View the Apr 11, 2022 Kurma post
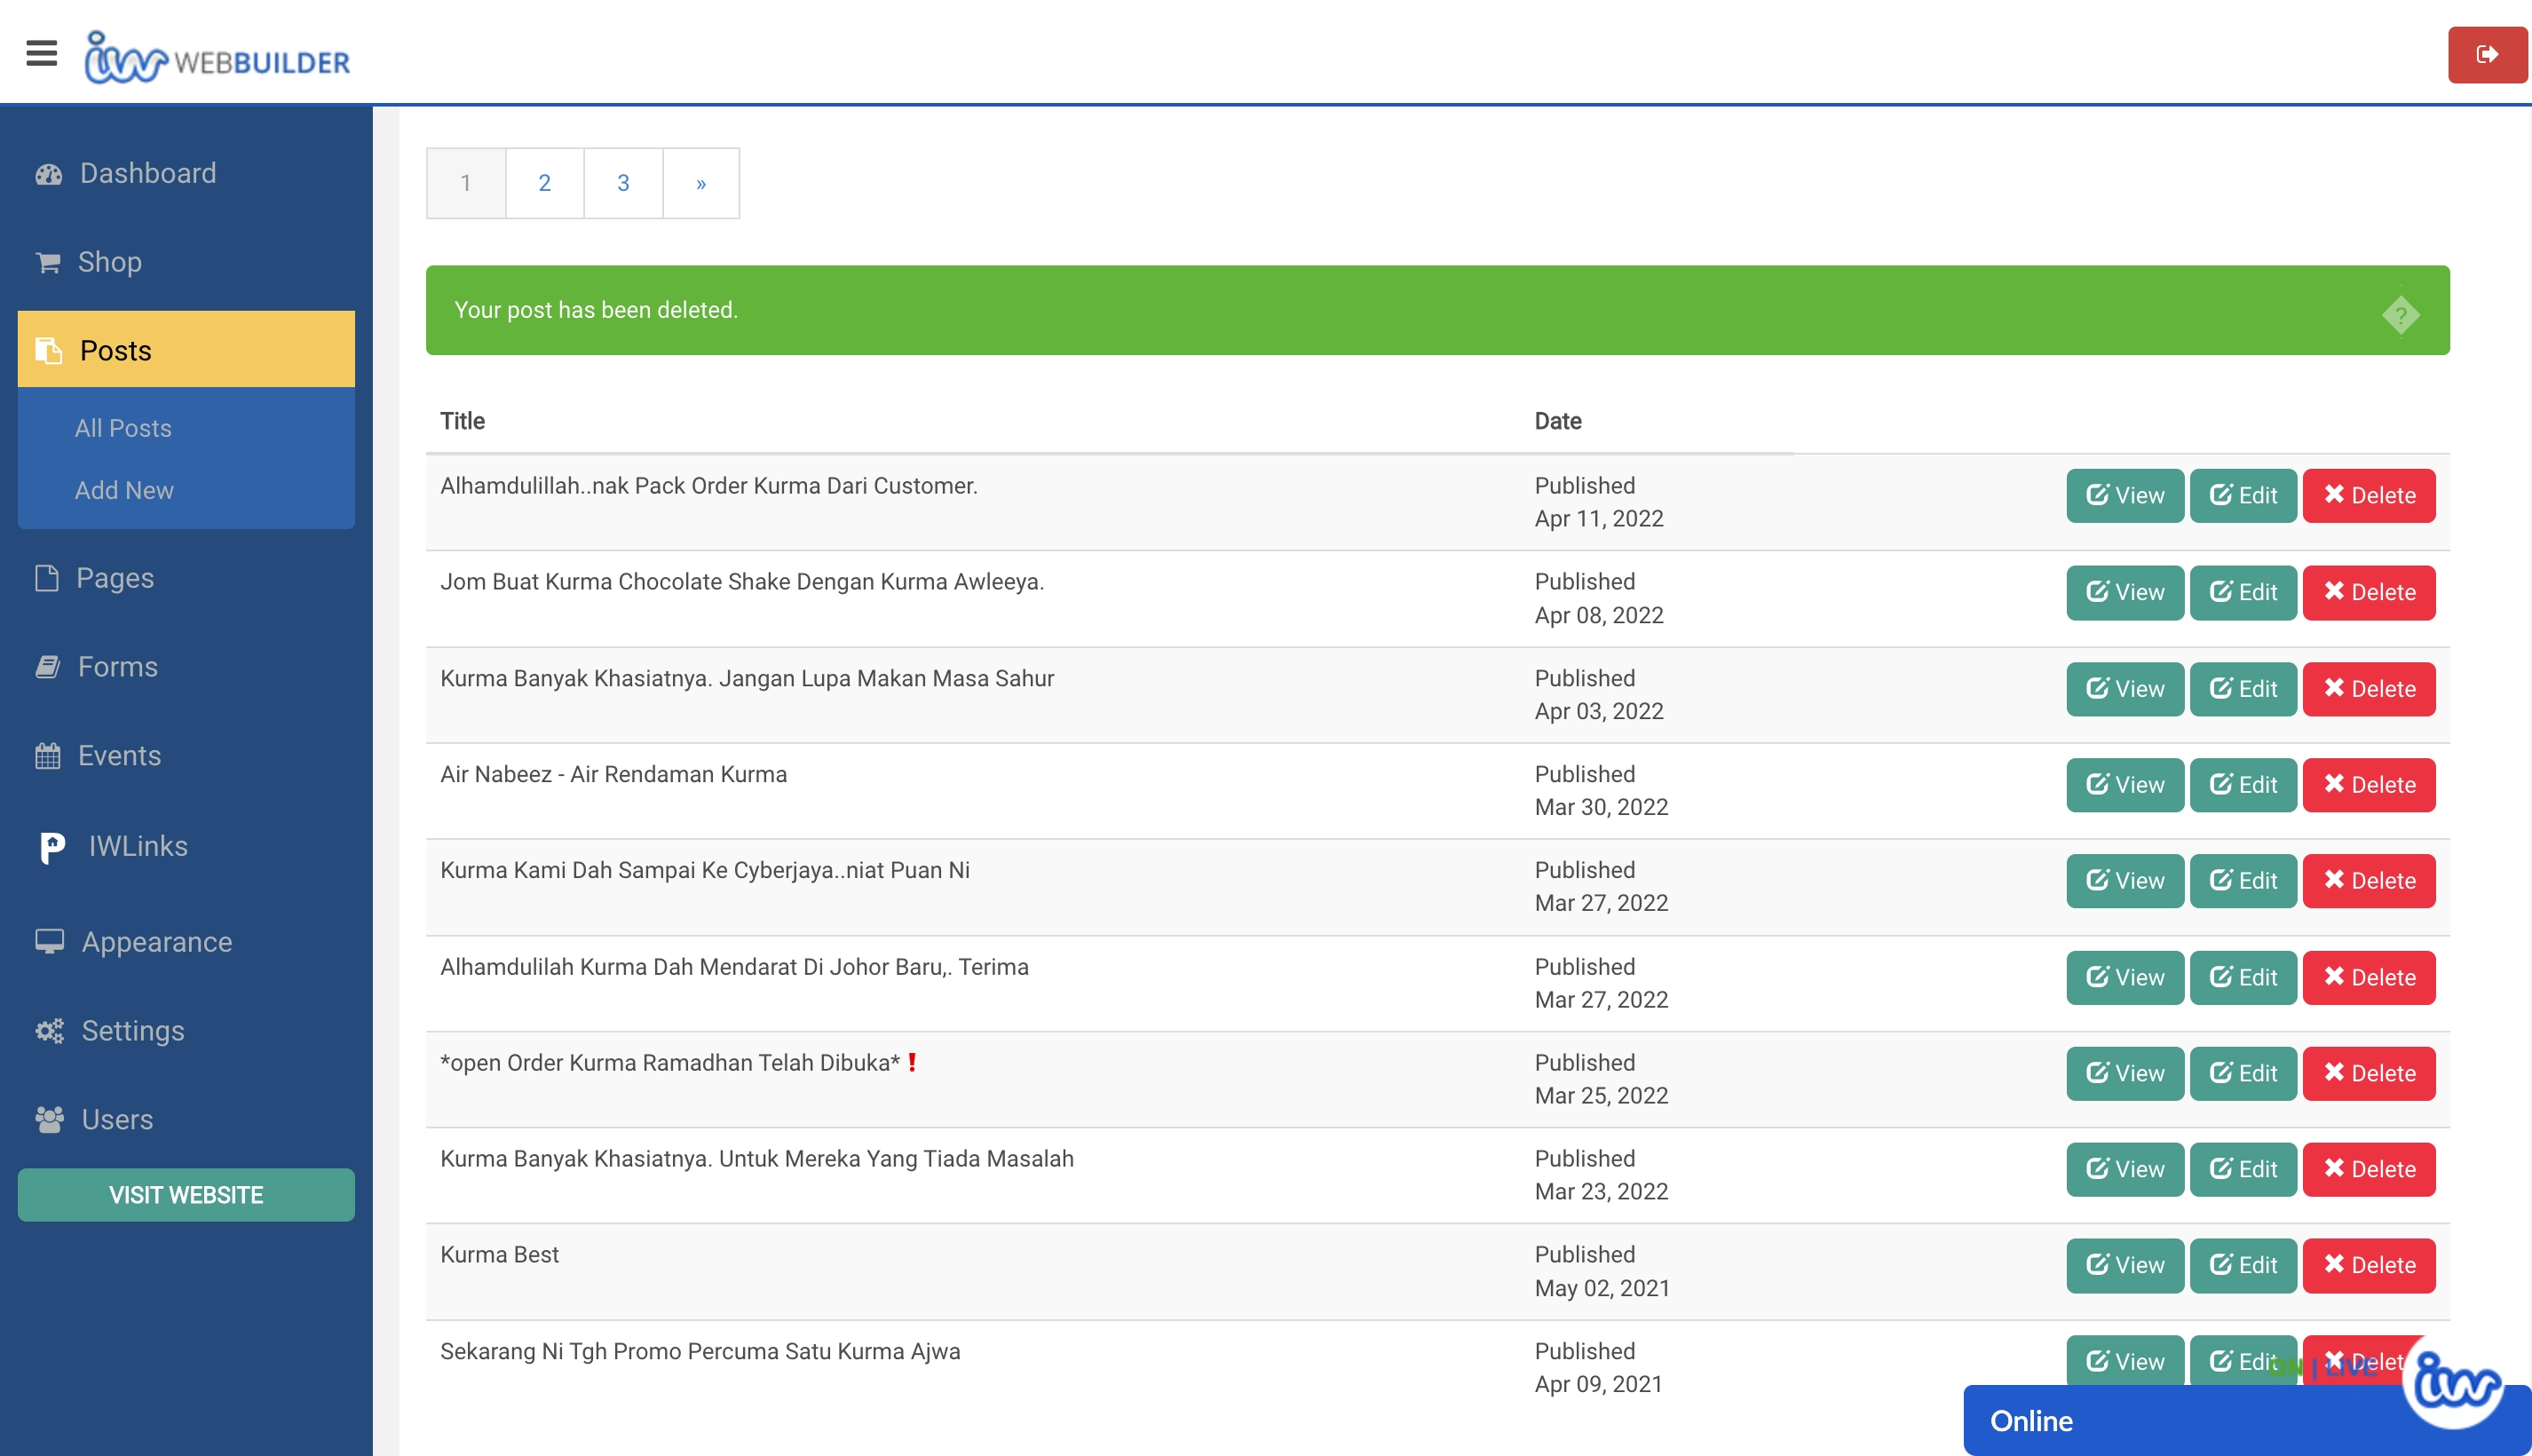This screenshot has height=1456, width=2532. click(2124, 496)
